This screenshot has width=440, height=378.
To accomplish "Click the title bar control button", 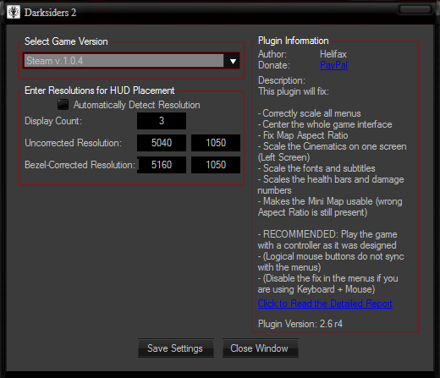I will (415, 9).
